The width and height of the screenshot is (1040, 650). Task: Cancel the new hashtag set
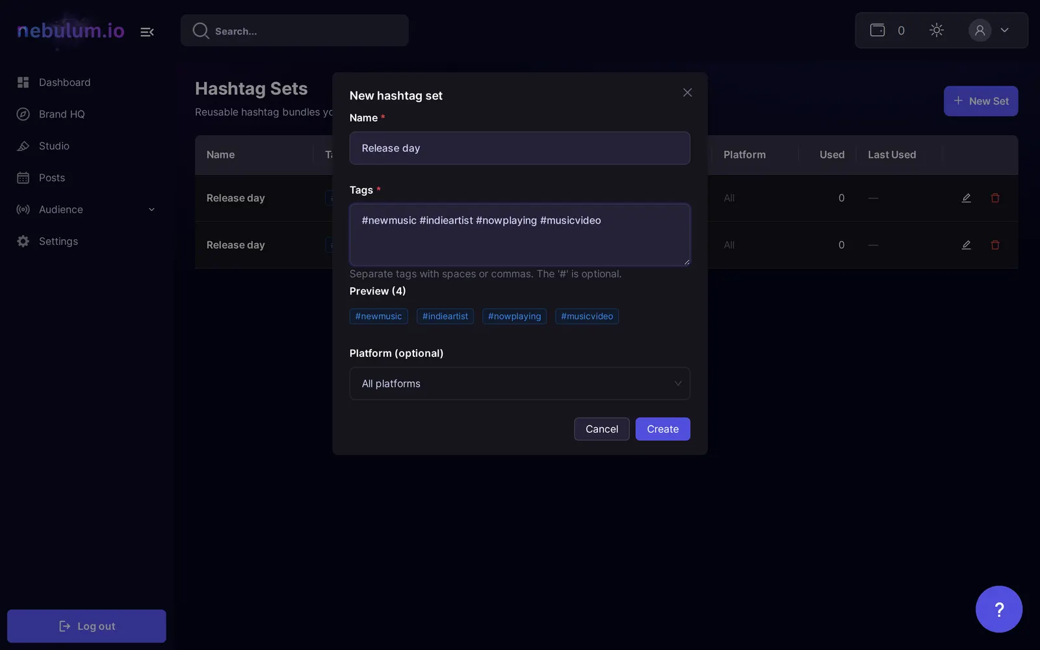(x=602, y=429)
